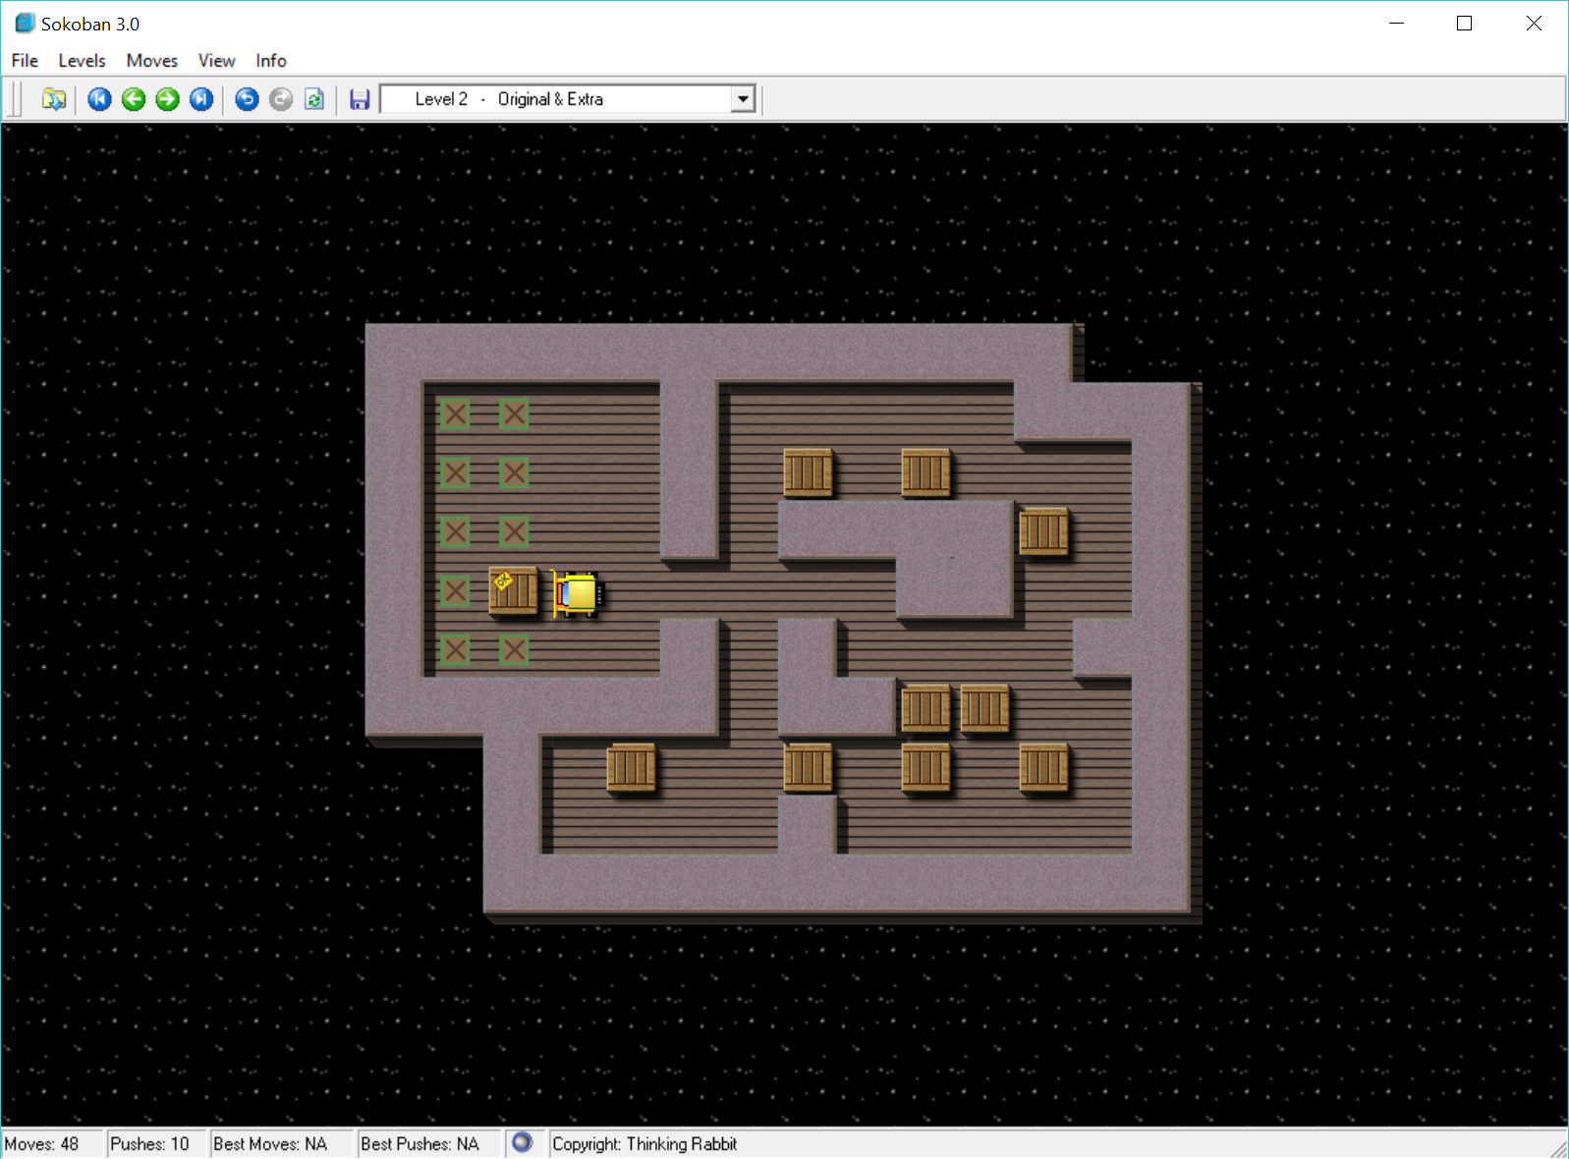
Task: Save the game with floppy icon
Action: click(x=360, y=99)
